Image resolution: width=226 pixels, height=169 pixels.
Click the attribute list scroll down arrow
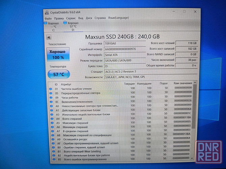(192, 158)
